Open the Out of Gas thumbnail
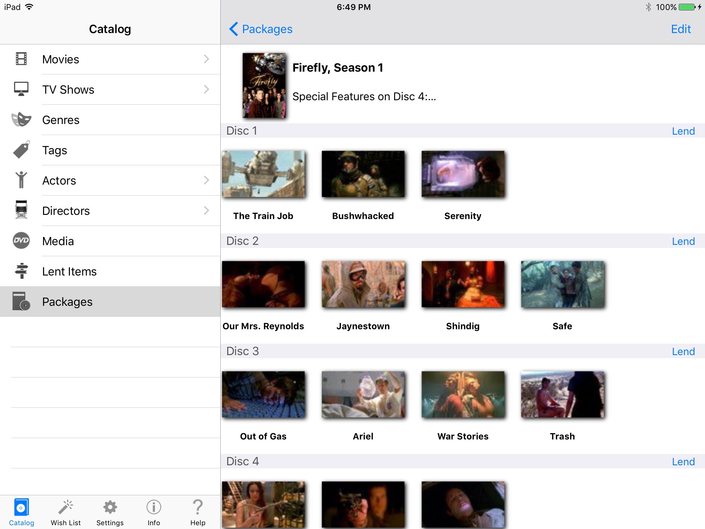705x529 pixels. tap(263, 394)
